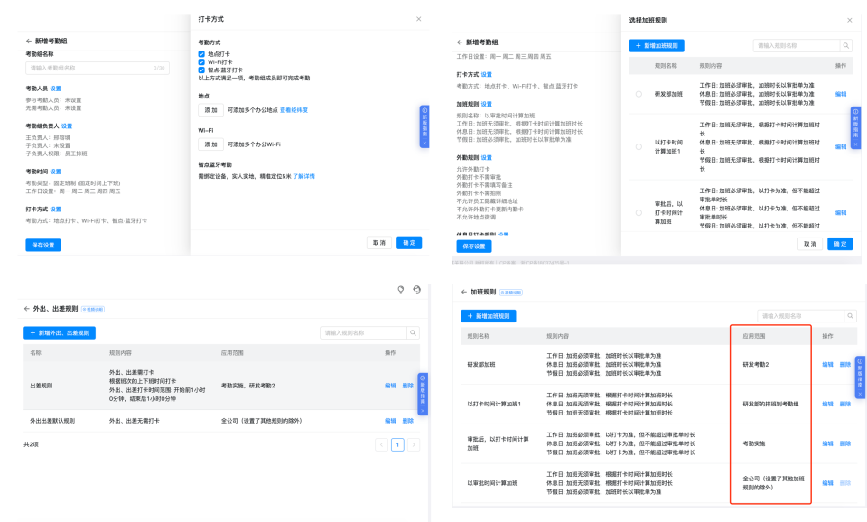Open 新版指南 side tab on 外出、出差规则 page
The height and width of the screenshot is (522, 867).
point(423,395)
